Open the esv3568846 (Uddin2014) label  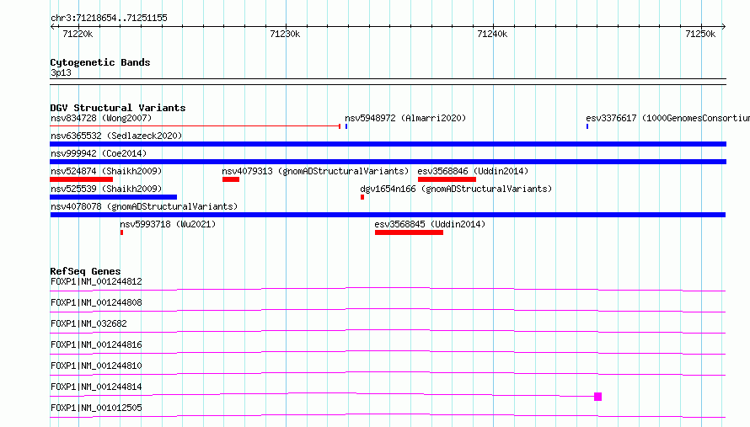(473, 171)
